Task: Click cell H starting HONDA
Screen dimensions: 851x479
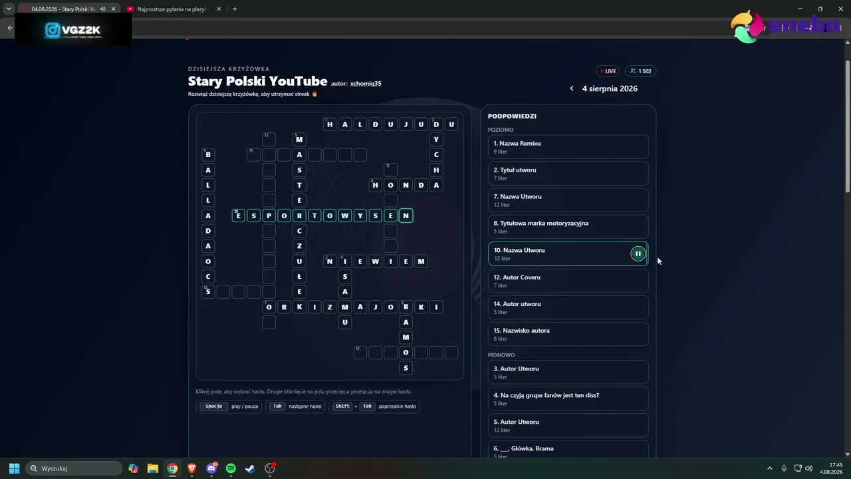Action: pyautogui.click(x=376, y=186)
